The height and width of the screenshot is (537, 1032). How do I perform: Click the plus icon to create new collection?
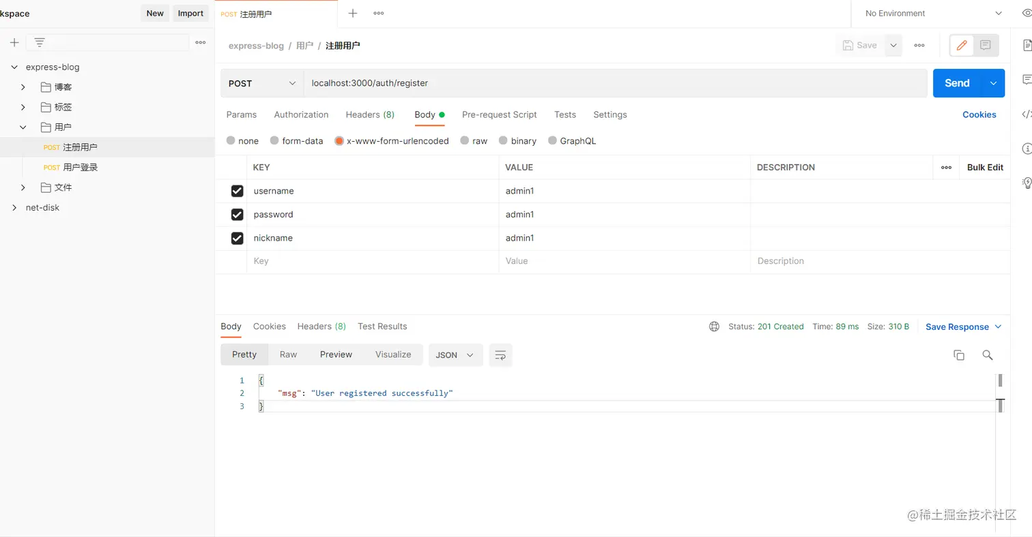point(14,42)
